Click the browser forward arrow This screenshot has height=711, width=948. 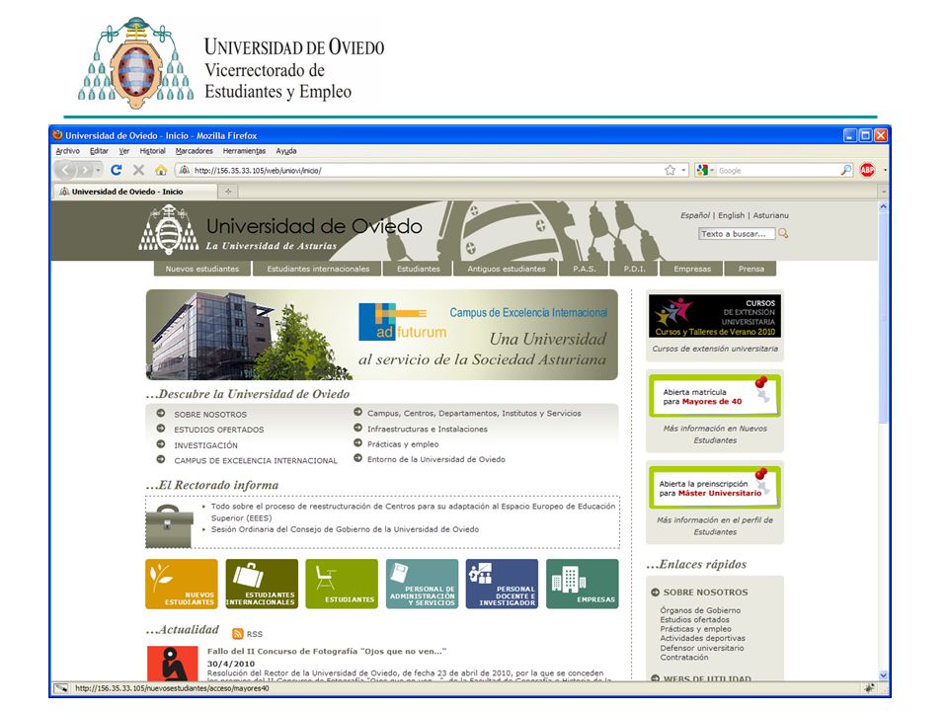[85, 171]
